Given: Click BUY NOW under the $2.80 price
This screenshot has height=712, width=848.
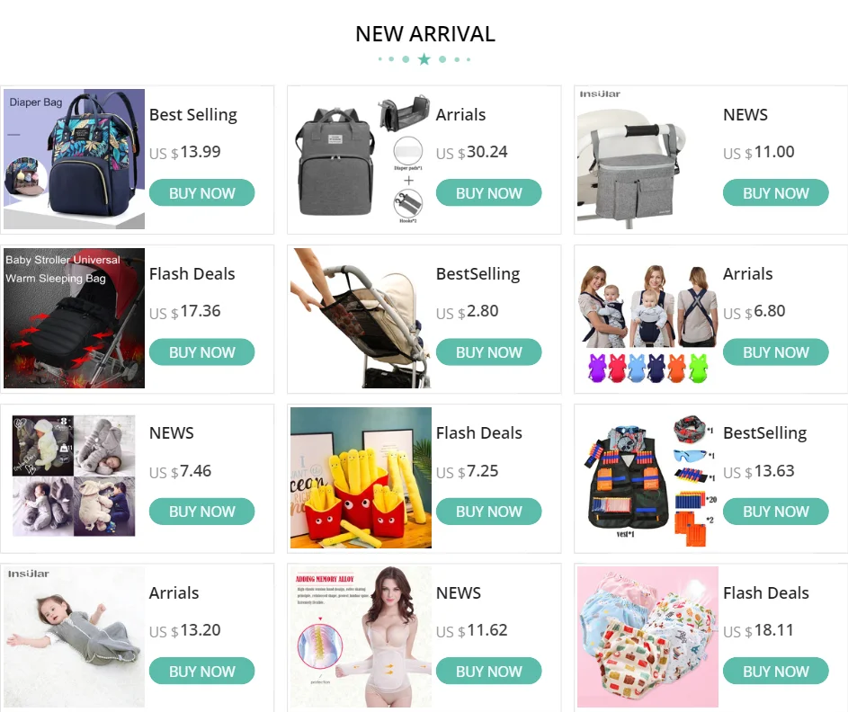Looking at the screenshot, I should (488, 352).
